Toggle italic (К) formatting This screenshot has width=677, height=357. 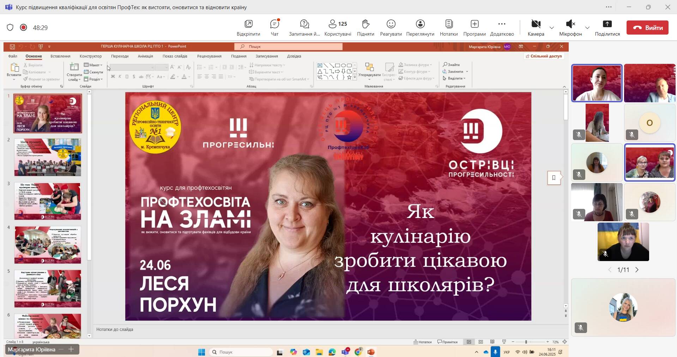120,77
